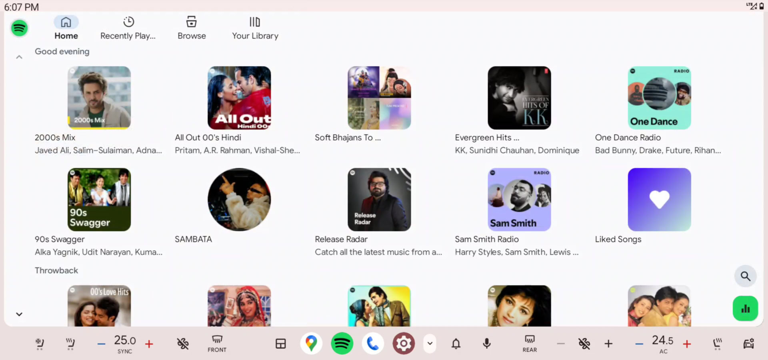This screenshot has width=768, height=360.
Task: Increase driver temperature above 25.0
Action: point(149,344)
